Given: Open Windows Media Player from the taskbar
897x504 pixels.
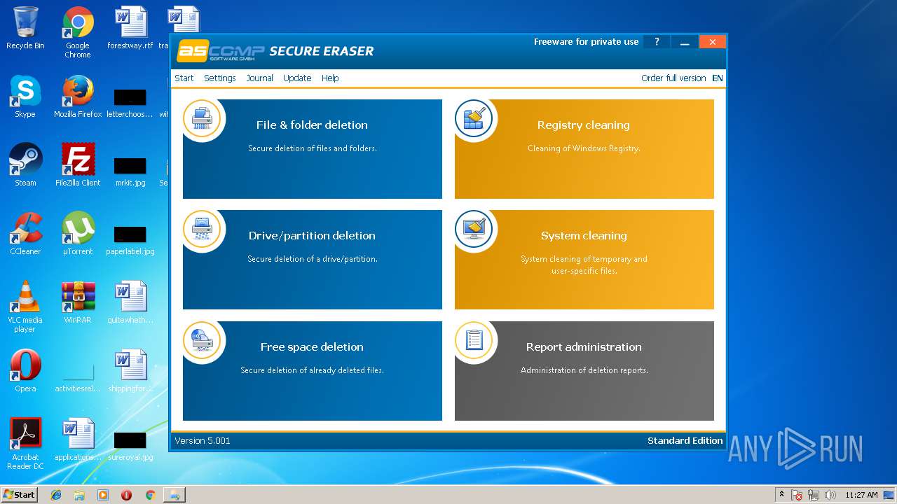Looking at the screenshot, I should tap(103, 495).
